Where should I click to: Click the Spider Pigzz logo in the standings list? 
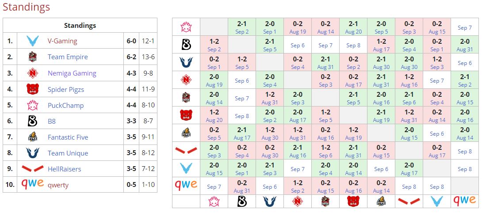(x=32, y=89)
